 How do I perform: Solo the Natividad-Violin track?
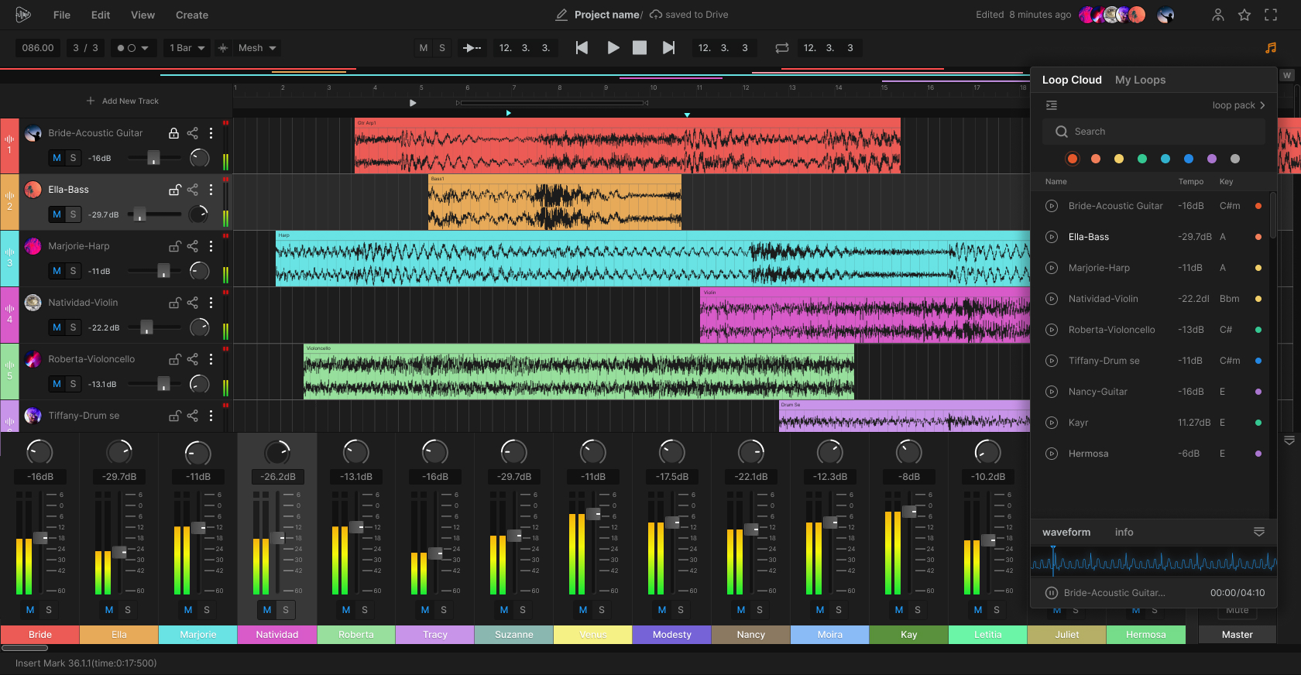[x=74, y=327]
